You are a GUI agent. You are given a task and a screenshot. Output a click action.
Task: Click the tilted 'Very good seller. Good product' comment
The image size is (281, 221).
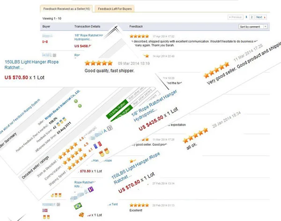click(244, 63)
